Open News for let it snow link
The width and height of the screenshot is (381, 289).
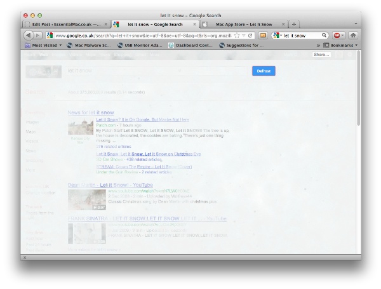(91, 112)
